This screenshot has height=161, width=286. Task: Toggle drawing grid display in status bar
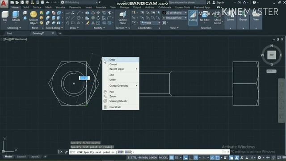pyautogui.click(x=172, y=157)
